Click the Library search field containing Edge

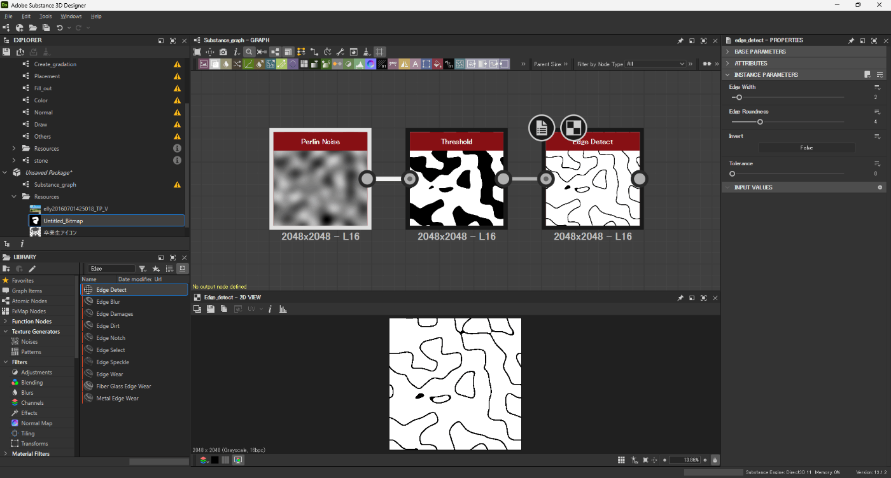pos(111,269)
